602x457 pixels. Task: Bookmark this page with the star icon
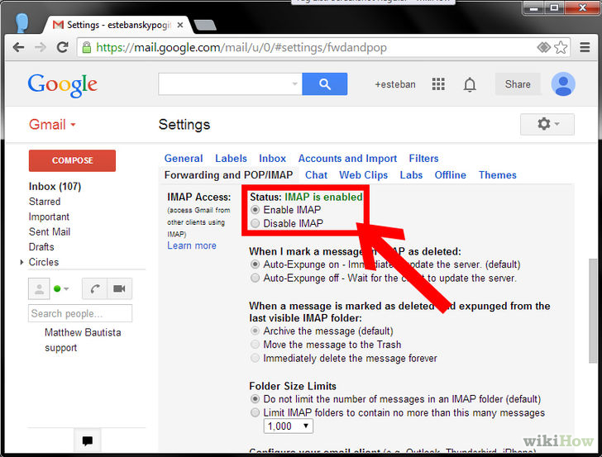click(561, 48)
